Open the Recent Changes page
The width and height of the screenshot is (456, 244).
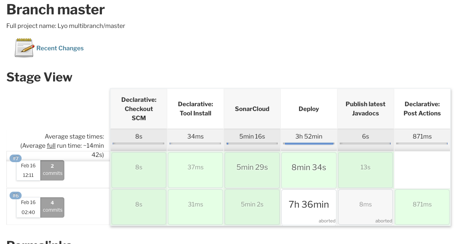(x=60, y=48)
